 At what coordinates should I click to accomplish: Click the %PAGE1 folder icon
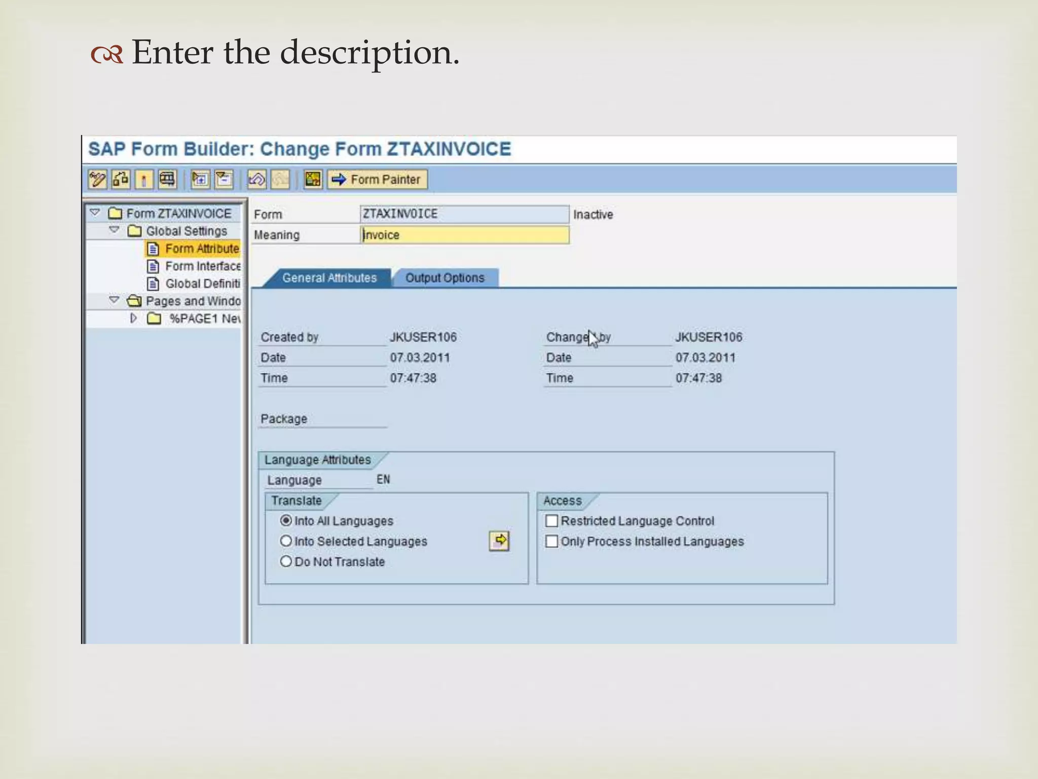click(x=154, y=318)
